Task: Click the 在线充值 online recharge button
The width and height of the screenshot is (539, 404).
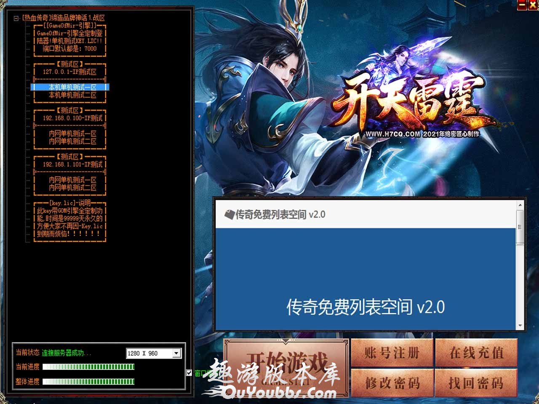Action: [x=476, y=353]
